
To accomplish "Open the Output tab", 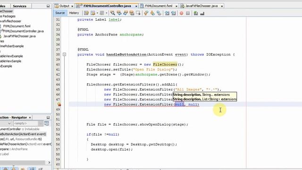I will (x=64, y=6).
